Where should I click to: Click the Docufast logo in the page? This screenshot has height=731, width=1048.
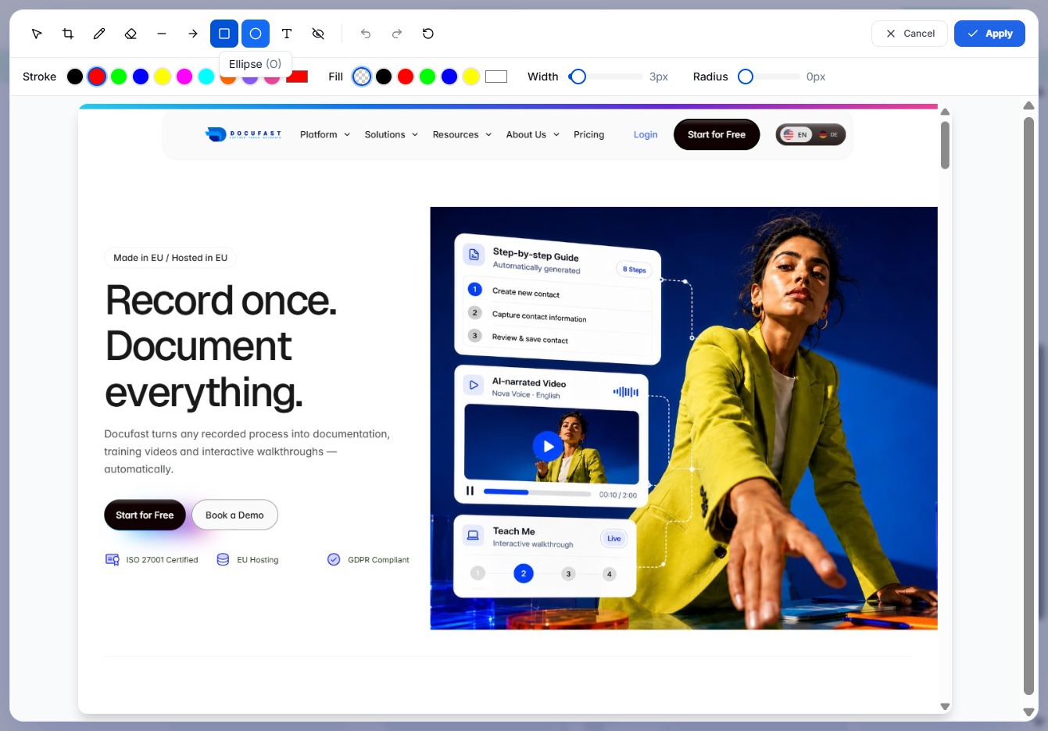click(243, 134)
